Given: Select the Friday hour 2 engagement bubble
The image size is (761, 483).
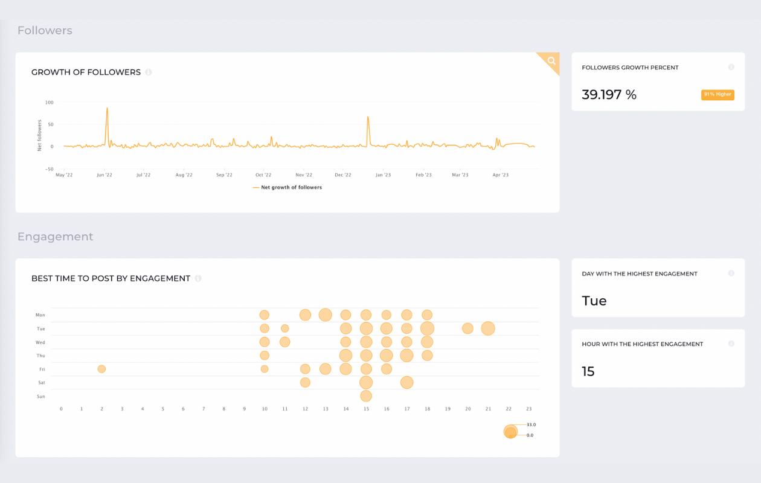Looking at the screenshot, I should (x=101, y=369).
